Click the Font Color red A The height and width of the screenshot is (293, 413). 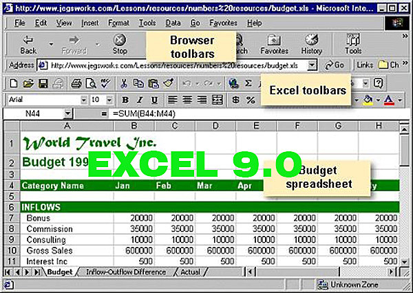pyautogui.click(x=389, y=100)
